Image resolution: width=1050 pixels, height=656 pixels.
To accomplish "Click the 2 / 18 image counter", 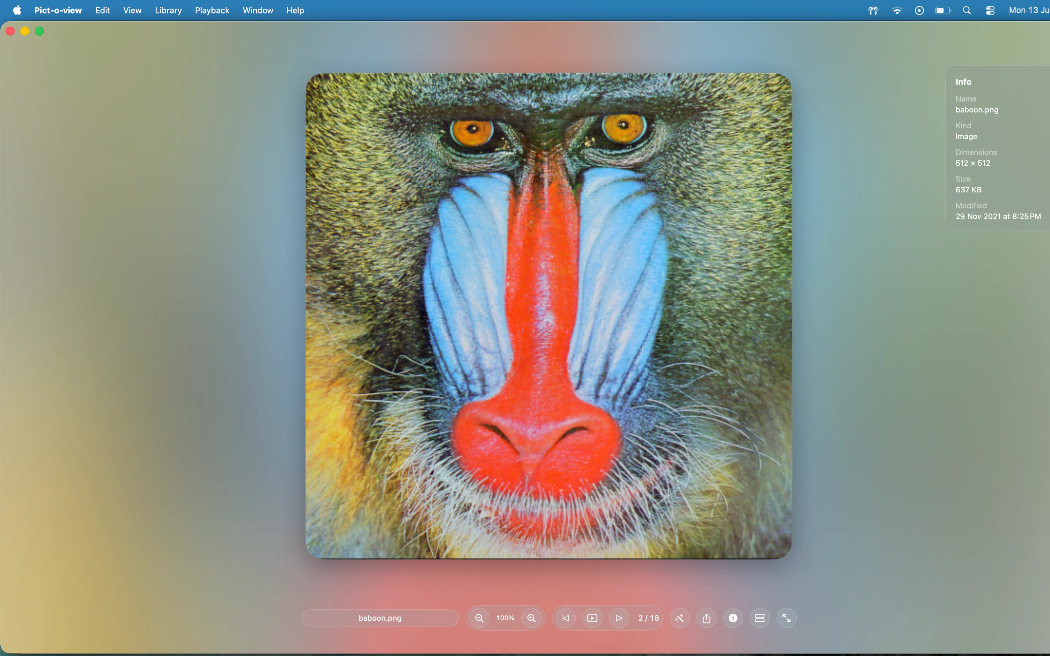I will [x=649, y=618].
